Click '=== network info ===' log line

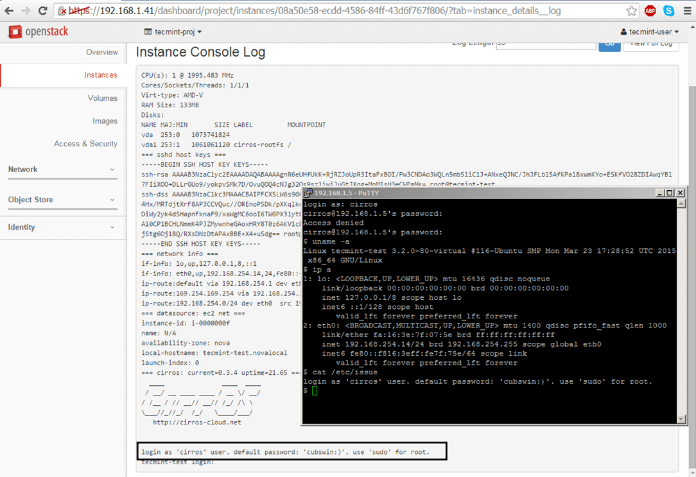(180, 254)
